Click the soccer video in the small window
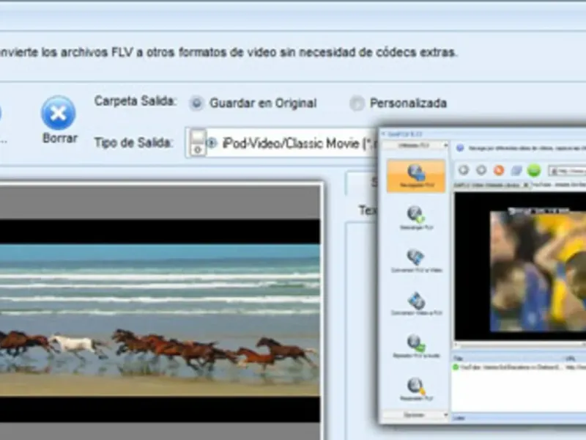The image size is (586, 440). click(538, 271)
